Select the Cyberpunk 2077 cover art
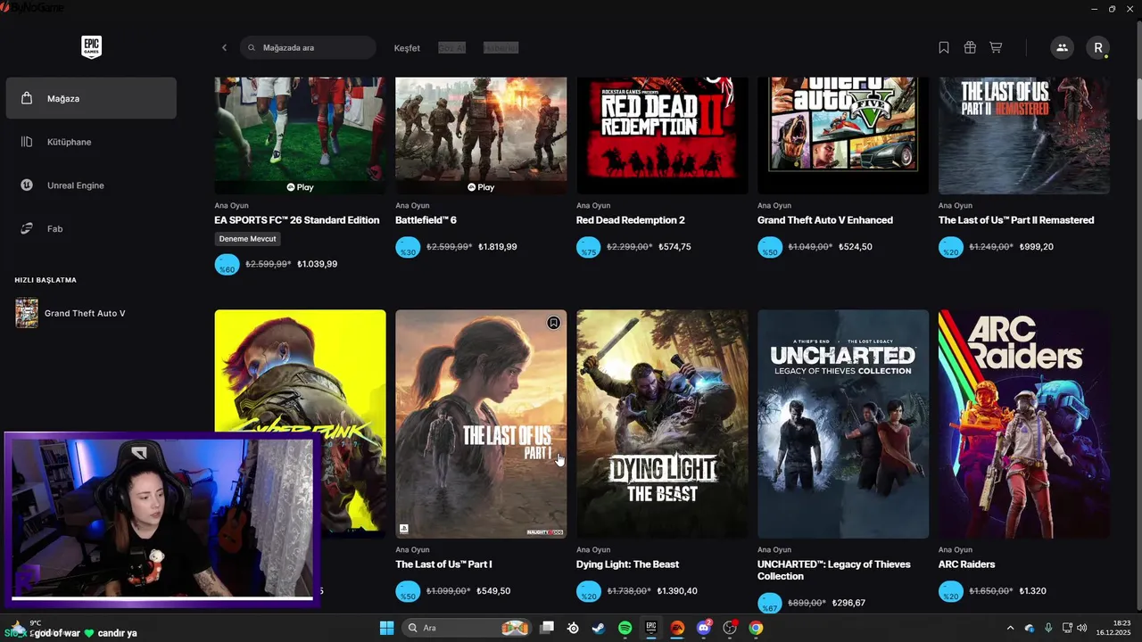 pyautogui.click(x=301, y=372)
